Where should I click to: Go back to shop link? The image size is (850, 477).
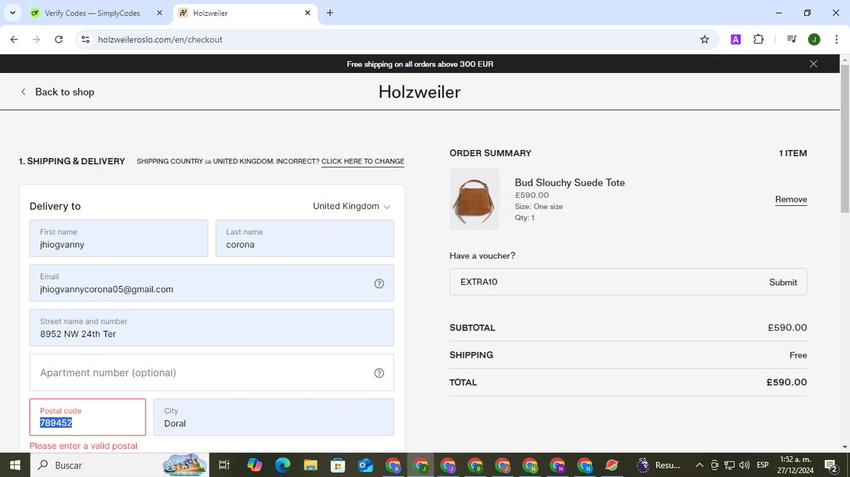coord(57,92)
